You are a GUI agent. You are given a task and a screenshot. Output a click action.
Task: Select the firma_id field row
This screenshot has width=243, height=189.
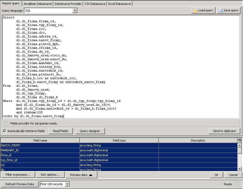pyautogui.click(x=119, y=155)
